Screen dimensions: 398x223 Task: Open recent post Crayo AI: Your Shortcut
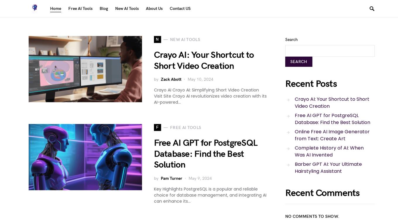point(332,103)
